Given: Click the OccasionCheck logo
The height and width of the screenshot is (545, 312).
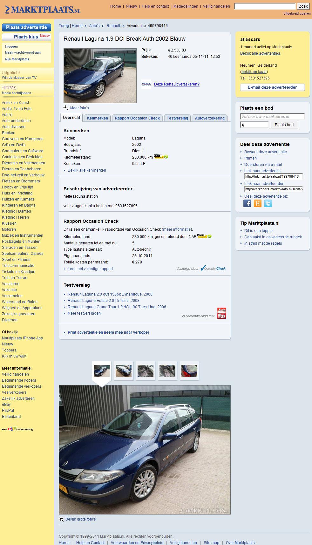Looking at the screenshot, I should [x=213, y=268].
